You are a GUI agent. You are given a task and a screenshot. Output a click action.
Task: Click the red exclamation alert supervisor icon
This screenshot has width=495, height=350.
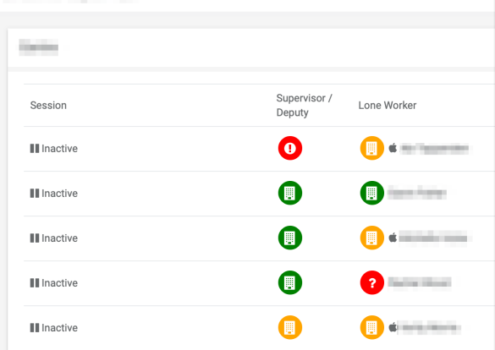point(289,148)
